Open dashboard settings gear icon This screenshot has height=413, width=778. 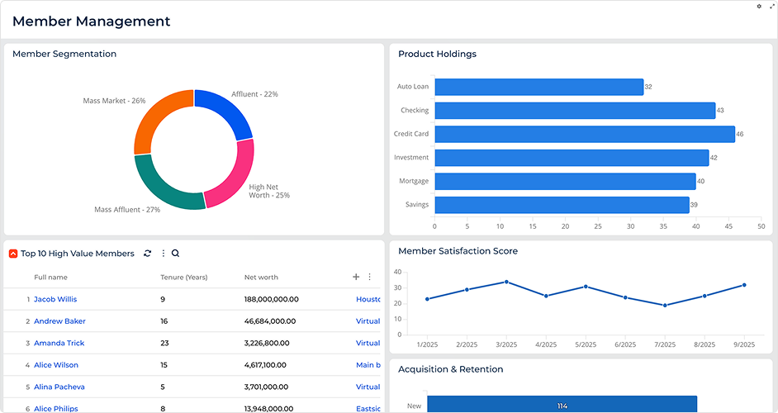(x=759, y=7)
